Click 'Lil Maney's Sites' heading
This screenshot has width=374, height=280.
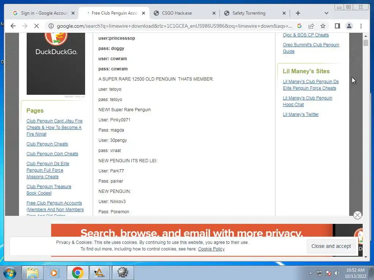coord(306,71)
